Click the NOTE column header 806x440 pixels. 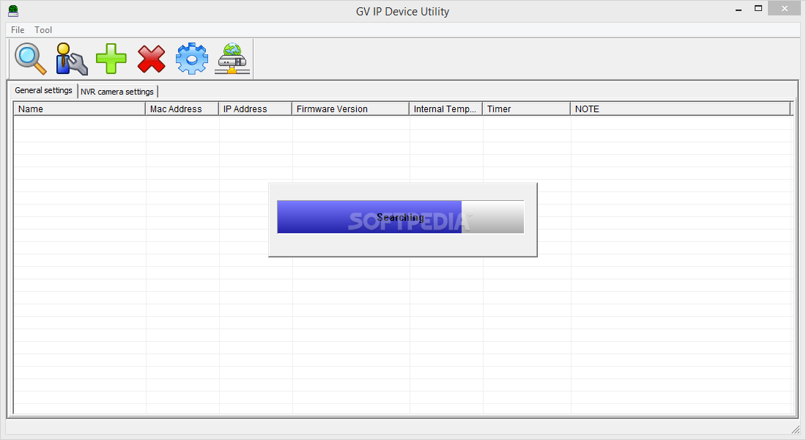[x=680, y=109]
